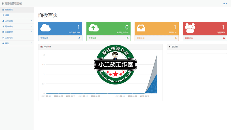Select 面板首页 in the sidebar
Image resolution: width=231 pixels, height=130 pixels.
(x=9, y=10)
